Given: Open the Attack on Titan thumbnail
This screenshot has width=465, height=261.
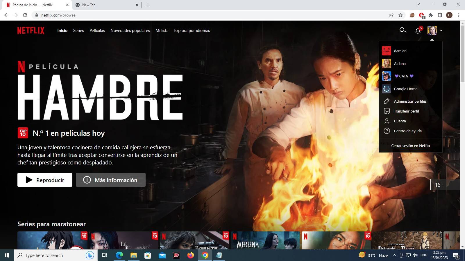Looking at the screenshot, I should coord(407,240).
